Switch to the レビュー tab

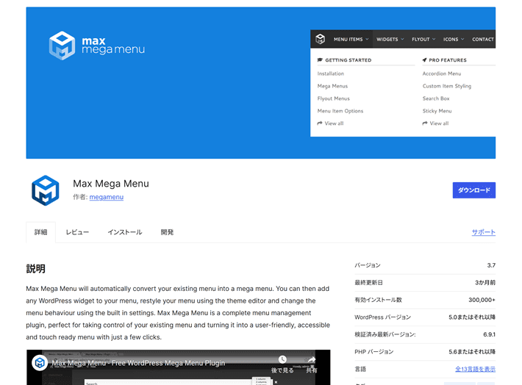coord(77,232)
